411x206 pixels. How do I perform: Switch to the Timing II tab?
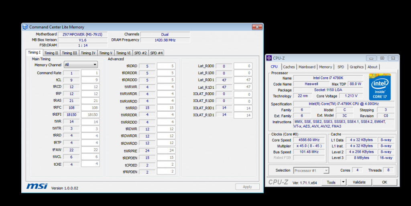[51, 53]
